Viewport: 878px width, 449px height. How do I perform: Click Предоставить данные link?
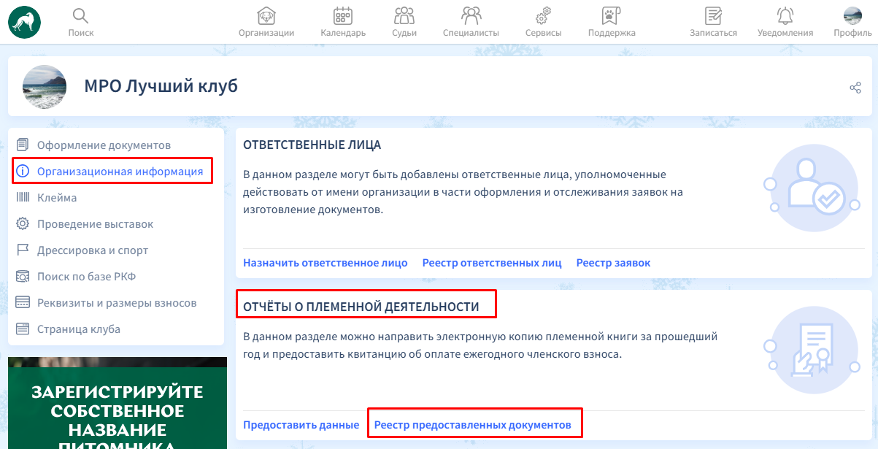click(301, 425)
